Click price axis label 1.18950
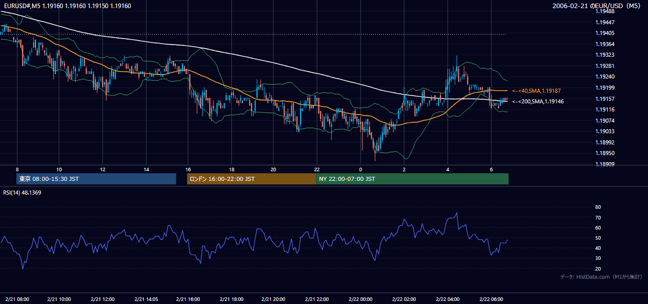The height and width of the screenshot is (304, 648). pyautogui.click(x=605, y=154)
